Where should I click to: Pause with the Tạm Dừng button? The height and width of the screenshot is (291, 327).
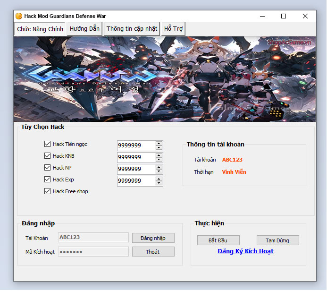[277, 240]
